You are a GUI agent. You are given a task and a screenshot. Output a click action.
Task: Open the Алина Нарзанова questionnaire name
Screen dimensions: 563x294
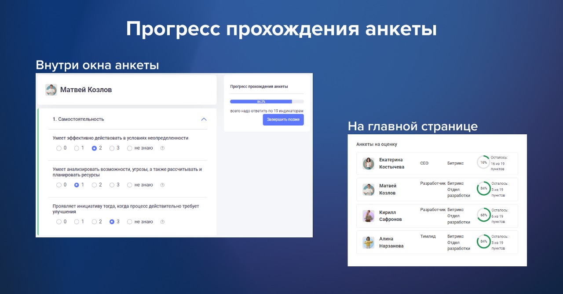pyautogui.click(x=391, y=242)
